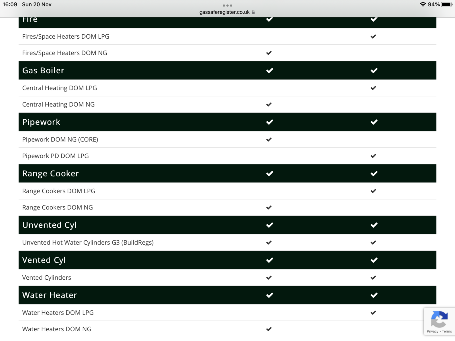Tap the gassaferegister.co.uk address bar

(224, 12)
